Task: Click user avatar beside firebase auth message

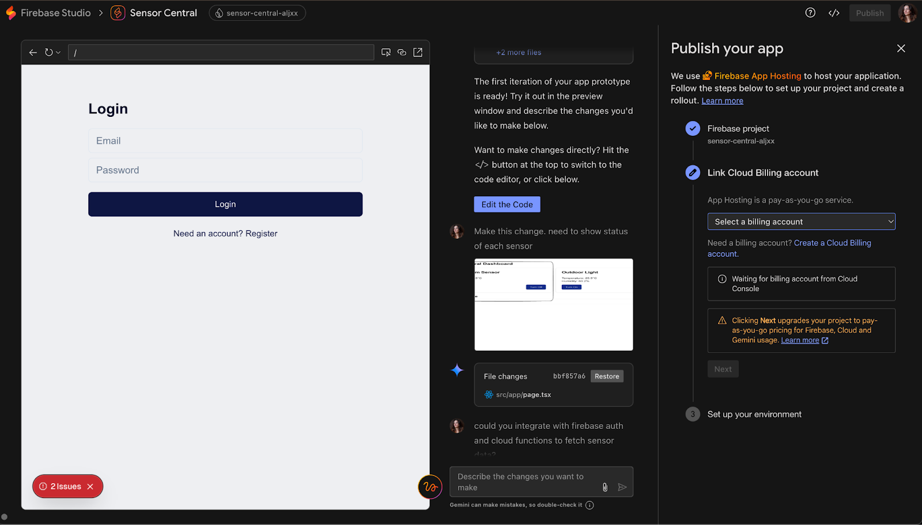Action: coord(457,426)
